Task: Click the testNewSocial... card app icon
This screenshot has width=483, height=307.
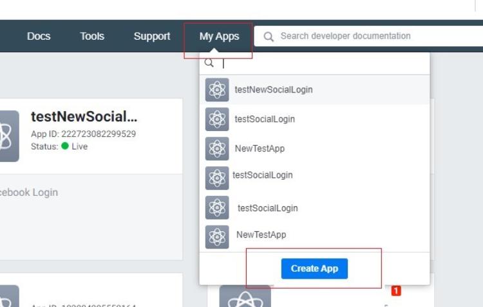Action: (9, 136)
